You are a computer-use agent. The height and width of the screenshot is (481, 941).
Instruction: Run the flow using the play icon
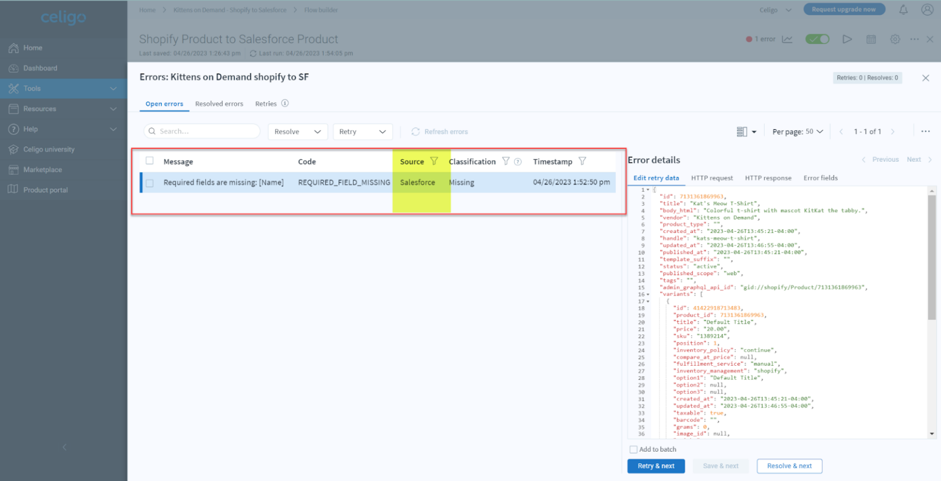click(x=847, y=39)
